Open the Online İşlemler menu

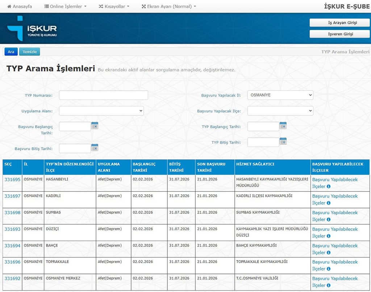point(66,7)
